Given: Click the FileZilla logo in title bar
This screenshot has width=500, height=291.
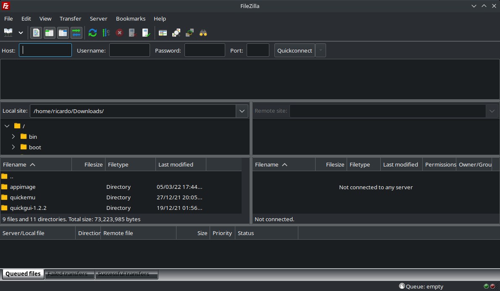Looking at the screenshot, I should click(6, 6).
